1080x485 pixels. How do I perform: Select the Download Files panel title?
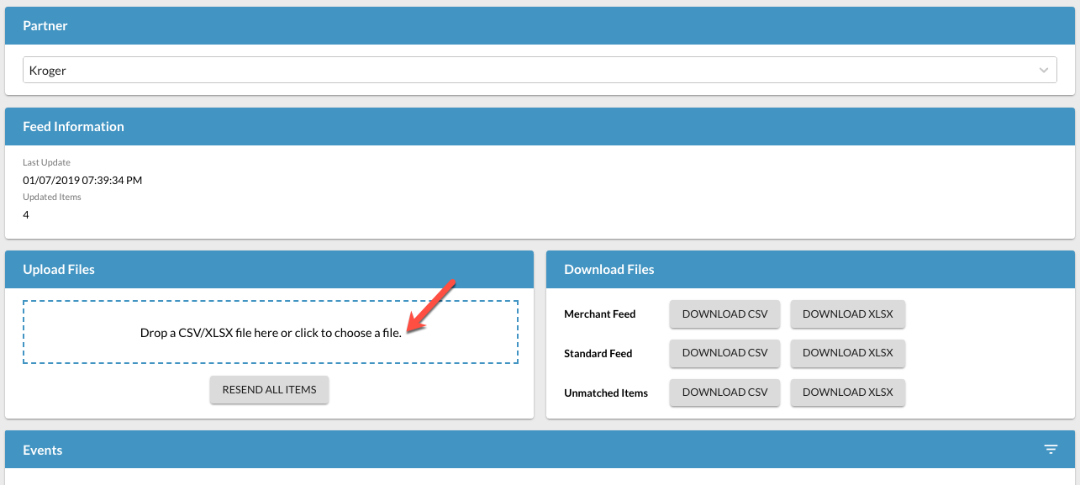pos(609,270)
